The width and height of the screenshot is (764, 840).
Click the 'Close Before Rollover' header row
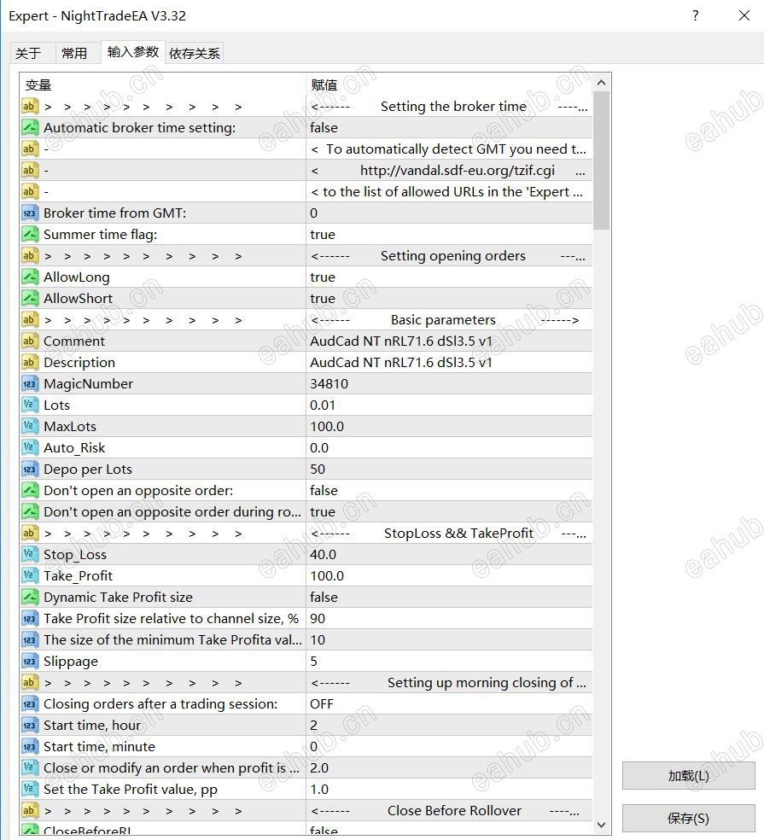click(306, 810)
